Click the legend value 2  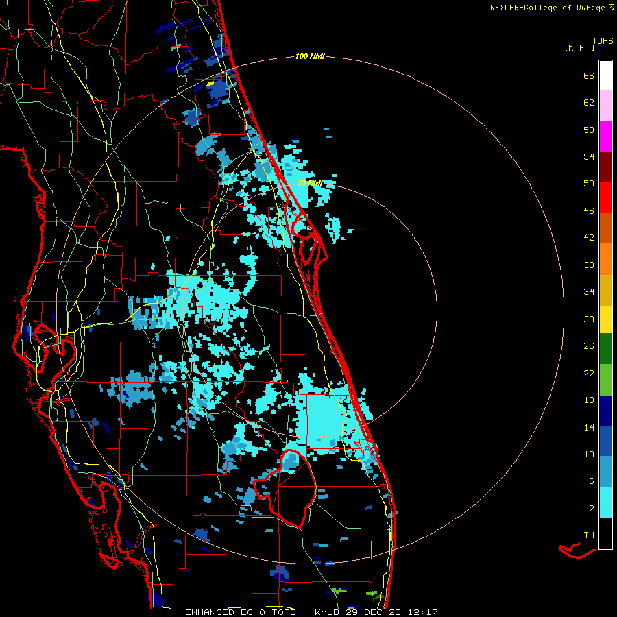(592, 509)
